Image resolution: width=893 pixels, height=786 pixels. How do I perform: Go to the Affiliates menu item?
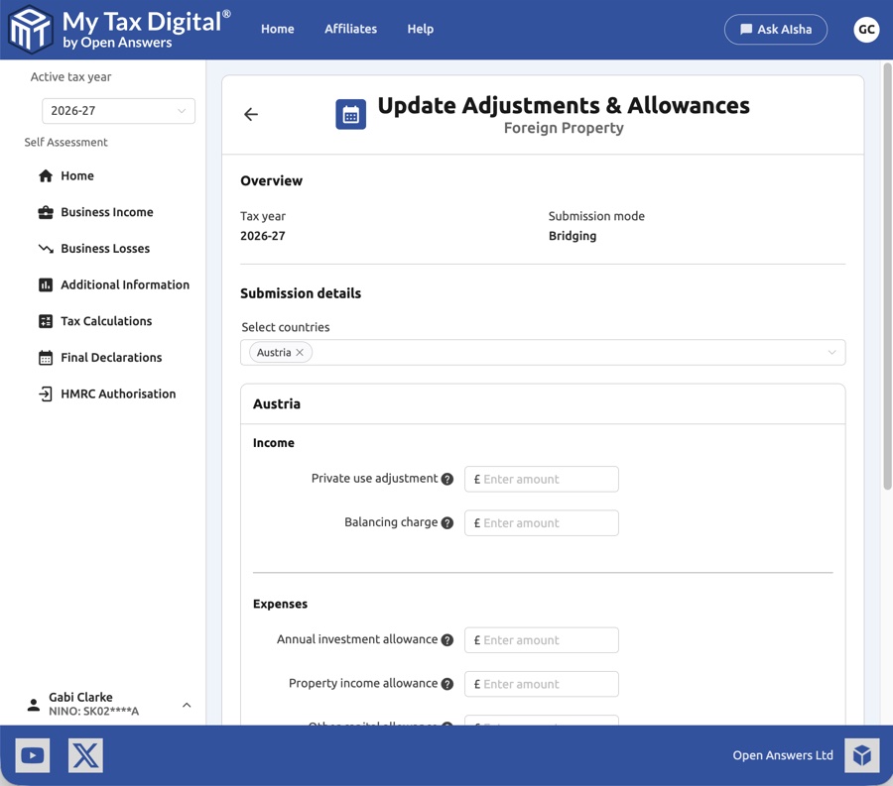[350, 29]
